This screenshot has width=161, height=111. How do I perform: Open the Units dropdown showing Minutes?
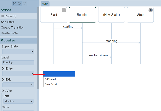click(18, 101)
